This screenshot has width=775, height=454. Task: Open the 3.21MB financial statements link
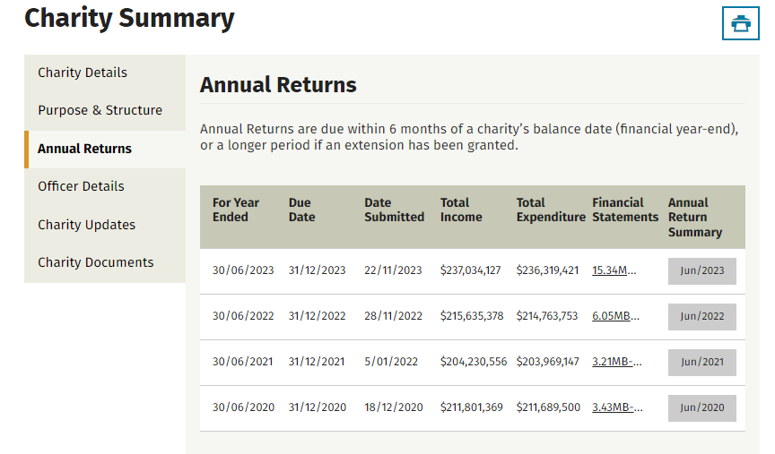click(614, 362)
